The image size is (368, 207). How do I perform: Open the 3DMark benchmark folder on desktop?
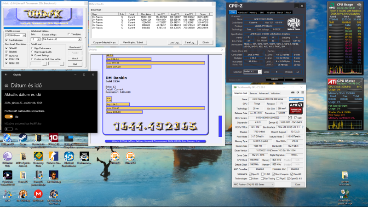coord(345,176)
